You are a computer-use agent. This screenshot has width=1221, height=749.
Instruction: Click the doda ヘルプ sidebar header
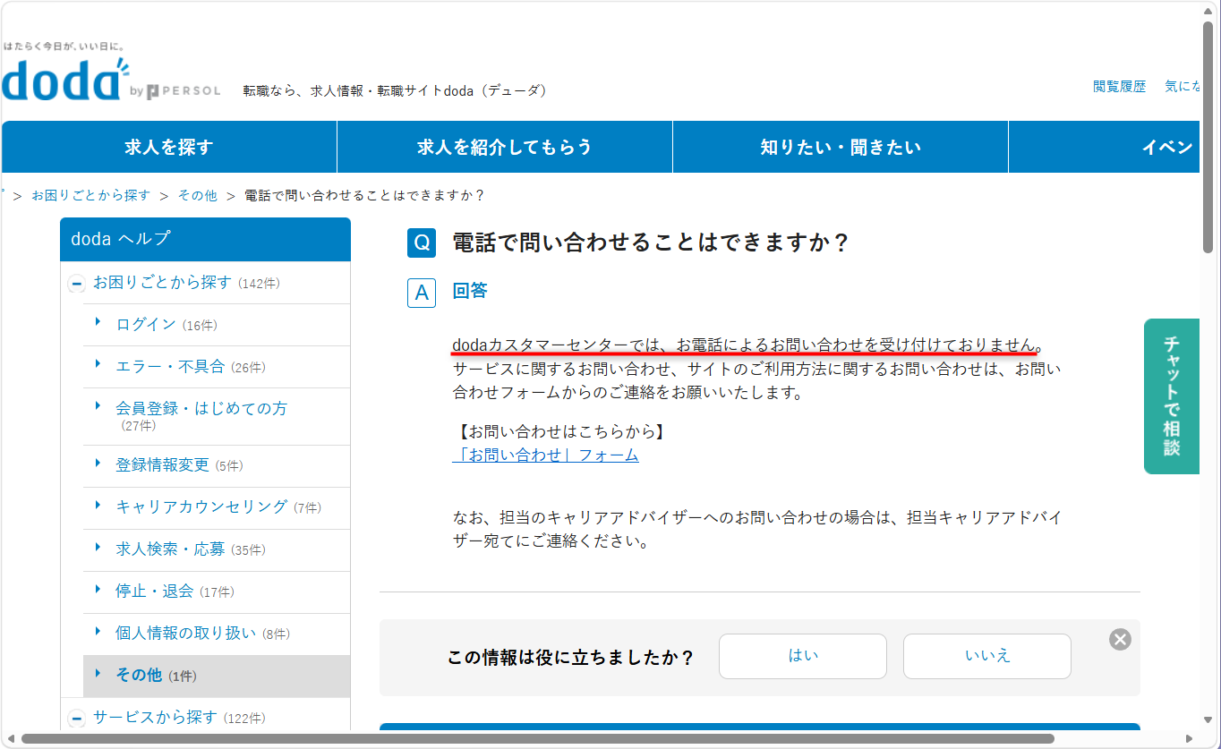(x=205, y=239)
